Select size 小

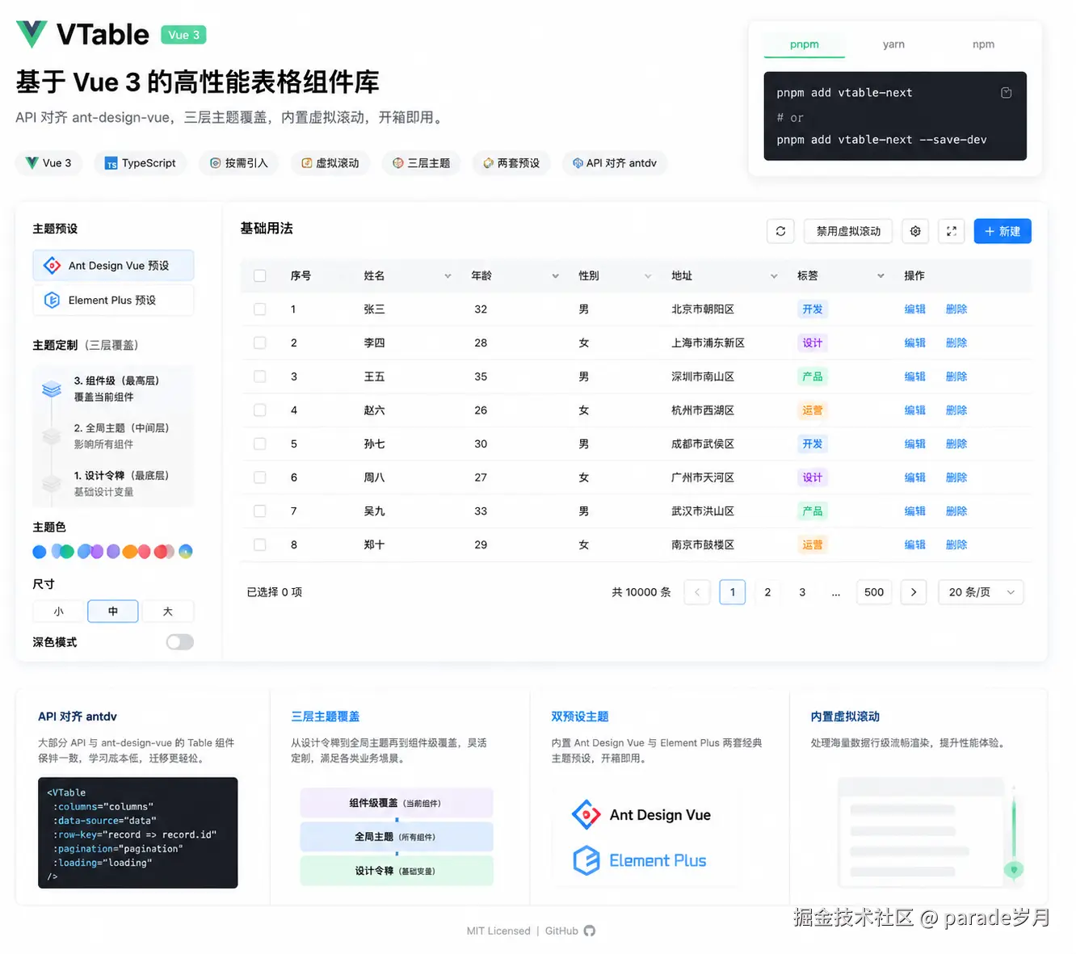(x=59, y=611)
